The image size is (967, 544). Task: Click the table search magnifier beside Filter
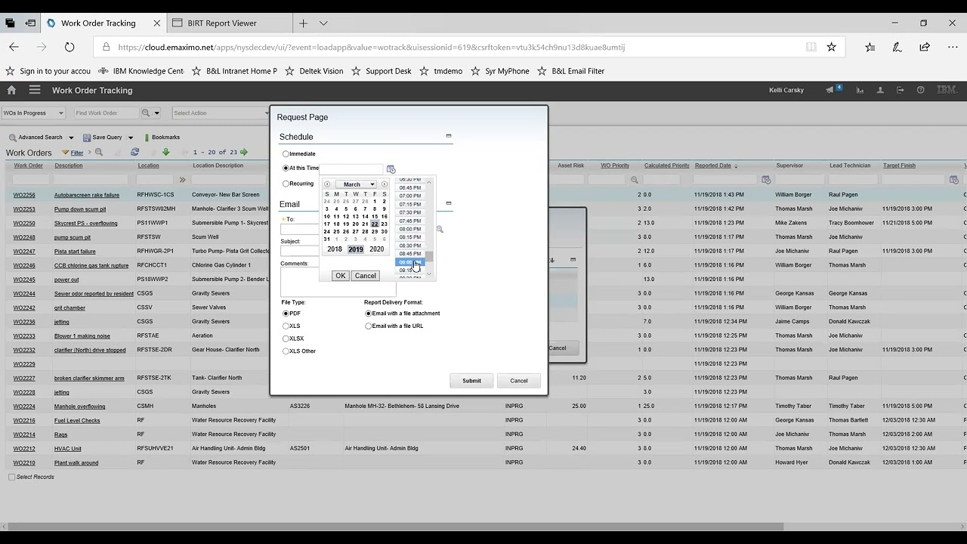99,152
